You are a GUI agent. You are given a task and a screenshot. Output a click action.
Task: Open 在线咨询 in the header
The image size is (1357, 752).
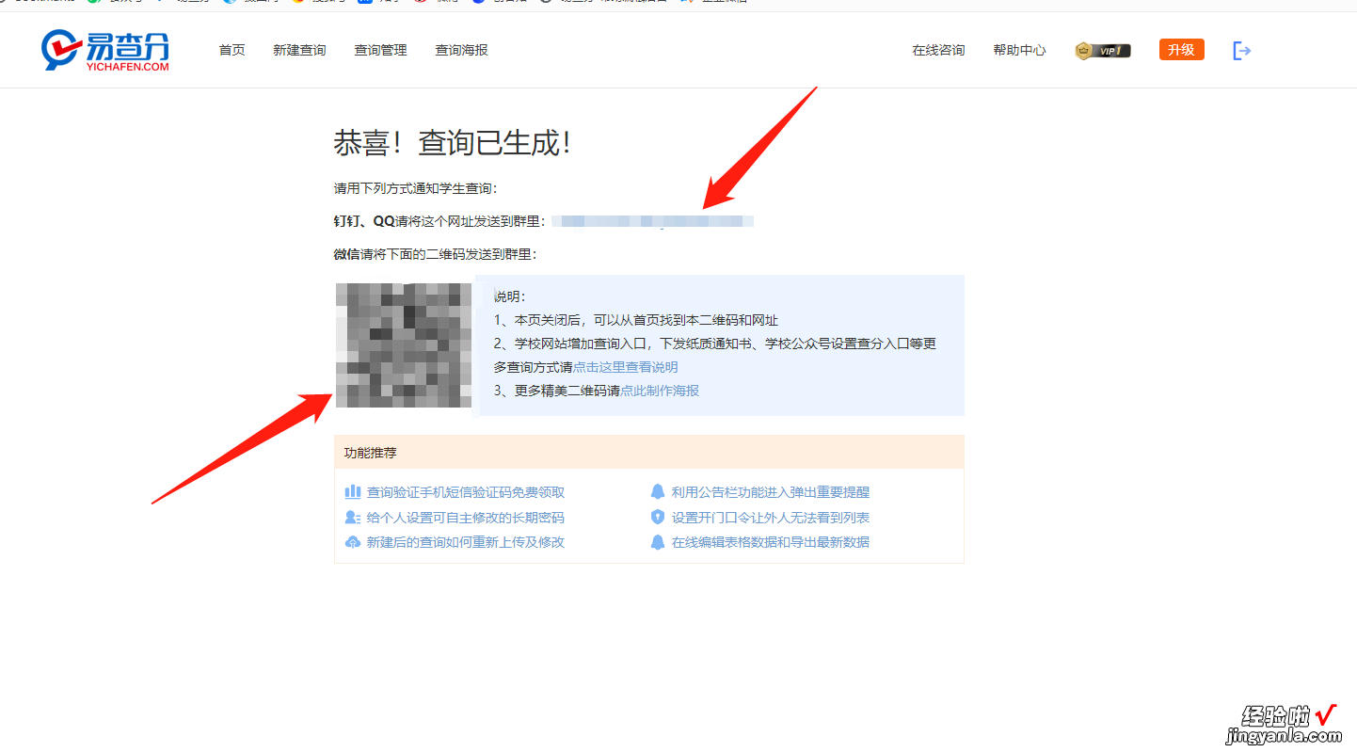point(938,50)
